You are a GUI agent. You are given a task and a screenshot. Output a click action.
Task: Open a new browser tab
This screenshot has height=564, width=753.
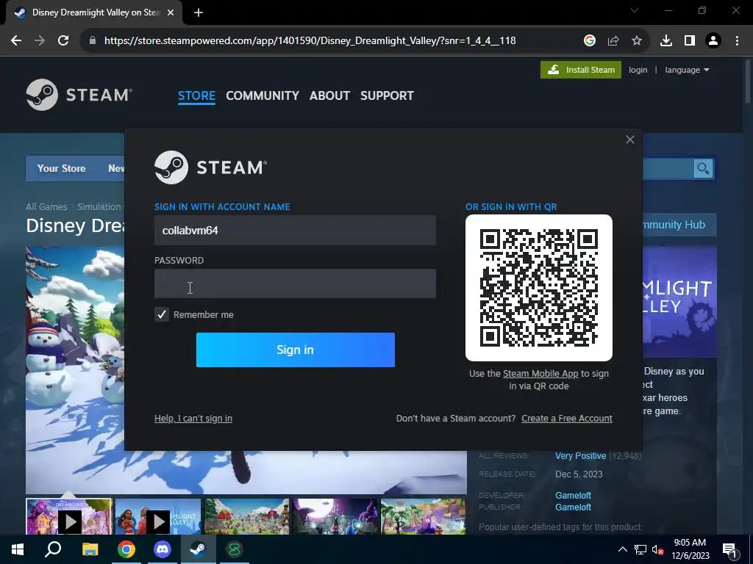pyautogui.click(x=199, y=13)
